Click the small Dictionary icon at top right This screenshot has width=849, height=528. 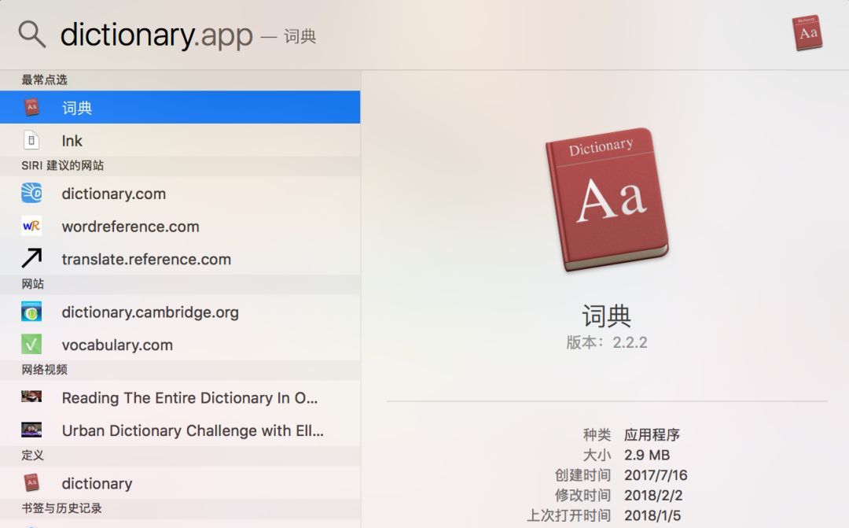tap(807, 32)
